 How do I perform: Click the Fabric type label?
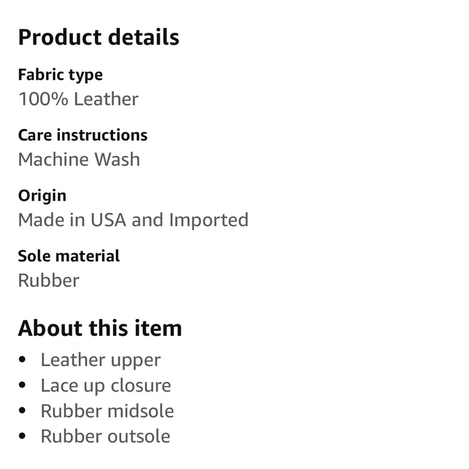[60, 75]
